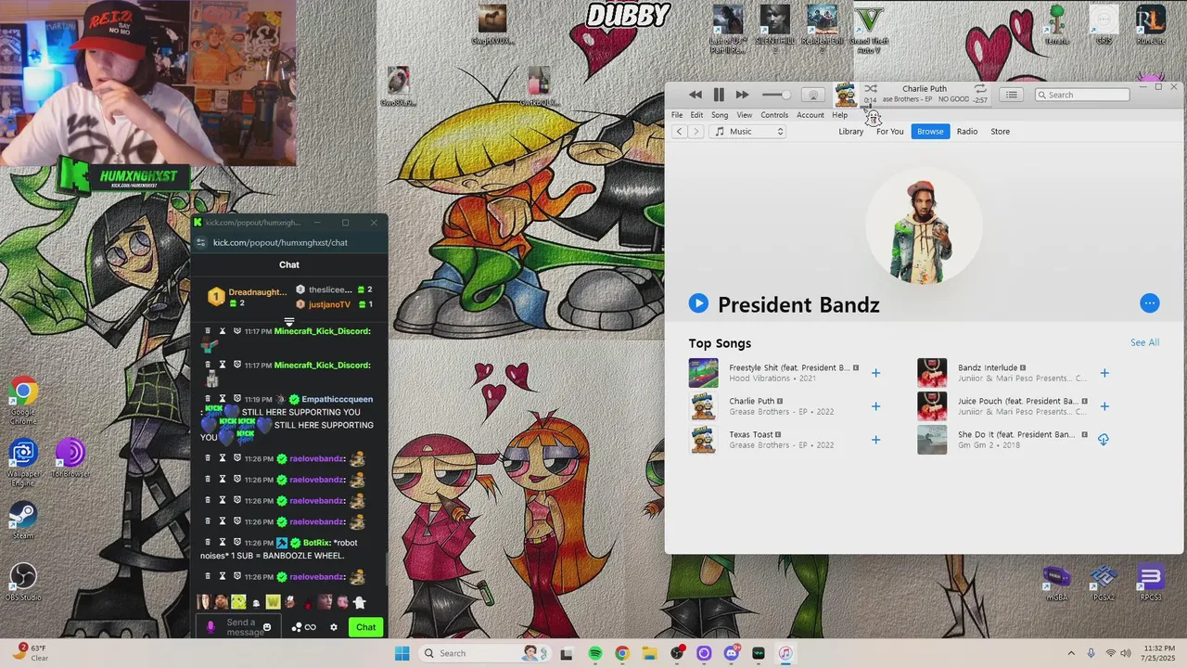Open the Tor Browser desktop shortcut
This screenshot has height=668, width=1187.
(70, 459)
